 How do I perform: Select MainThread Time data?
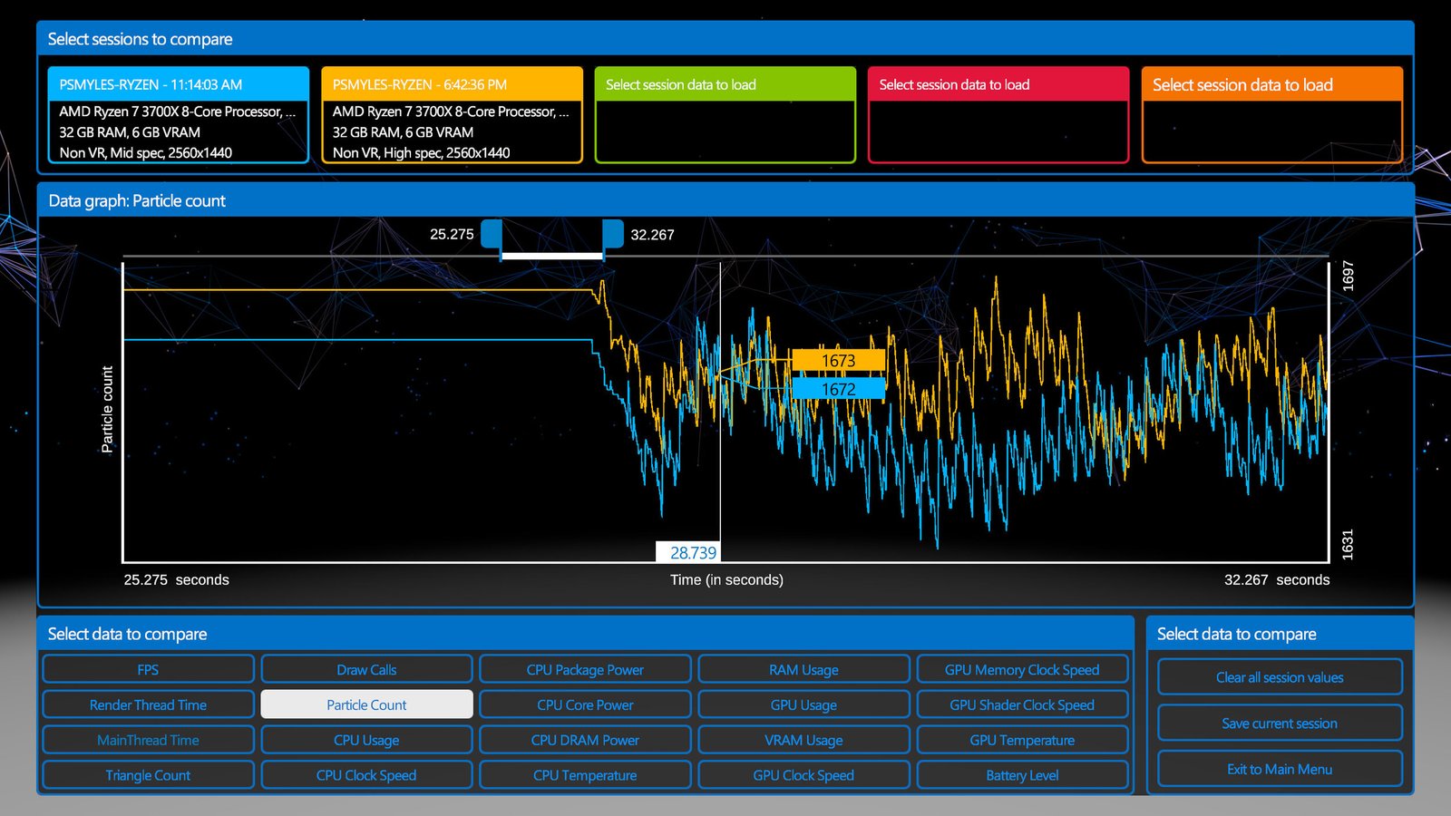point(148,740)
